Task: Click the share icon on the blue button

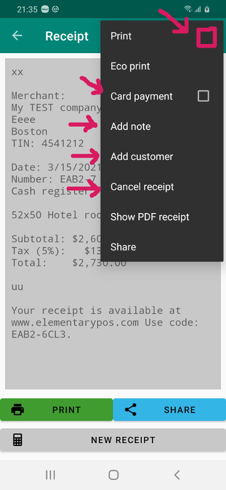Action: coord(131,409)
